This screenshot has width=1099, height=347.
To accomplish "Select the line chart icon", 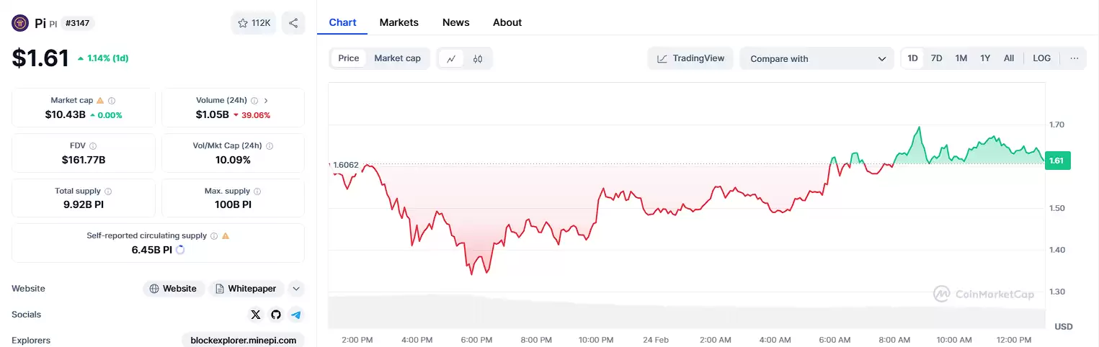I will (451, 59).
